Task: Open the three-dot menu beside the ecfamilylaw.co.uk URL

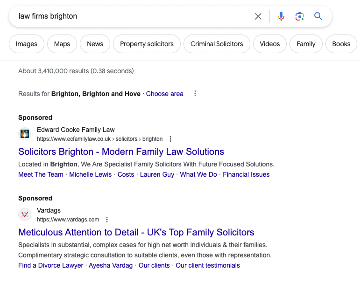Action: [x=170, y=139]
